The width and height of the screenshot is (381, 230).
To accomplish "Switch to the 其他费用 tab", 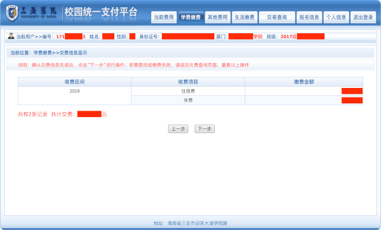I will click(218, 17).
